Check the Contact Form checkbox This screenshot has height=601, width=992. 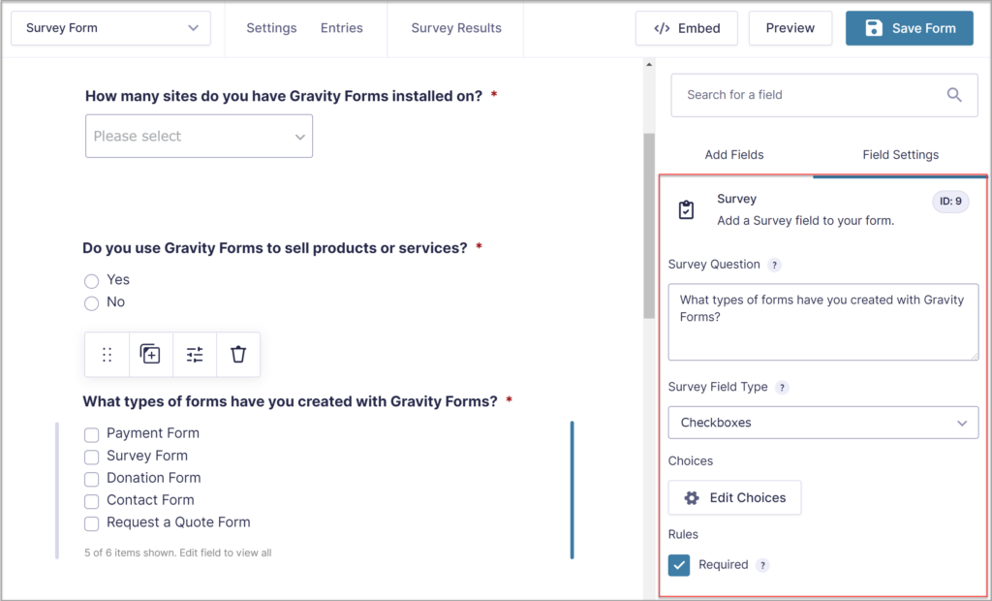tap(92, 501)
